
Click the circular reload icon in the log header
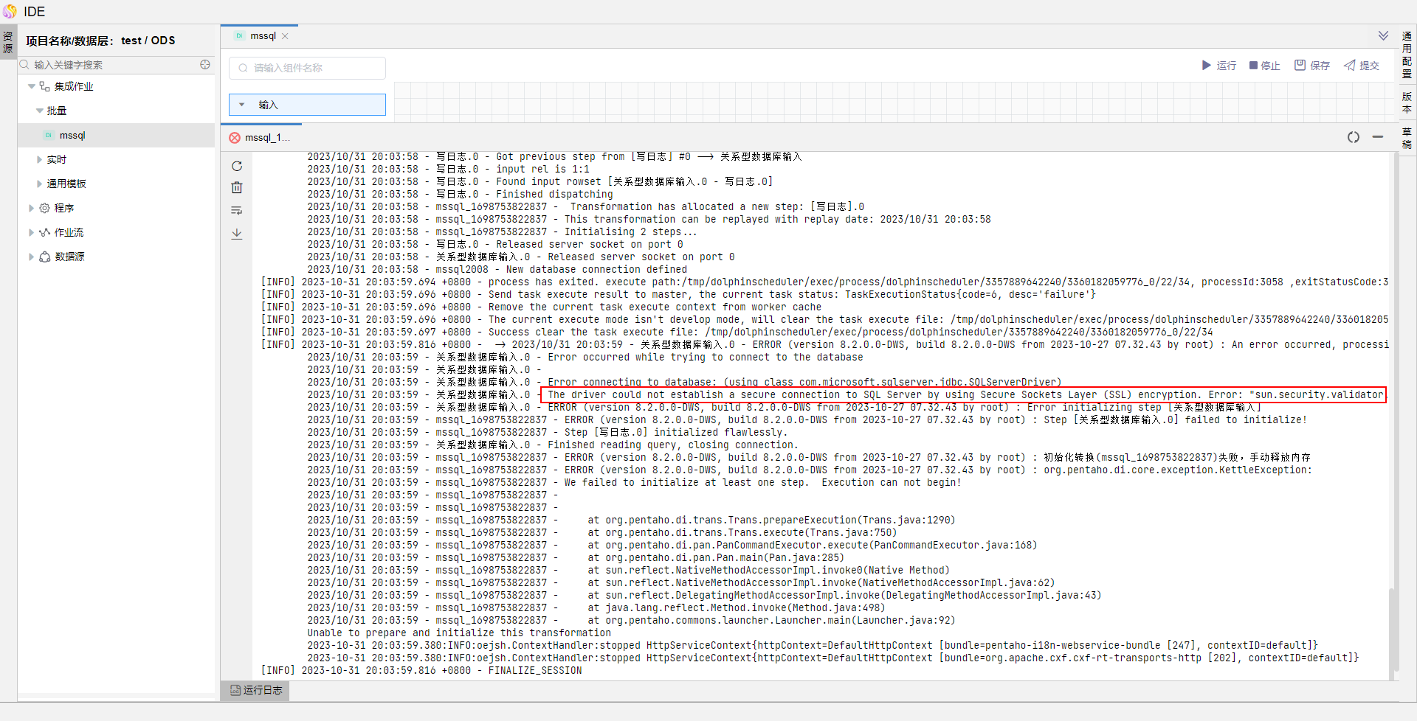(x=1353, y=137)
